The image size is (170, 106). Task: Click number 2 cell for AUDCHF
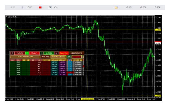pos(70,64)
